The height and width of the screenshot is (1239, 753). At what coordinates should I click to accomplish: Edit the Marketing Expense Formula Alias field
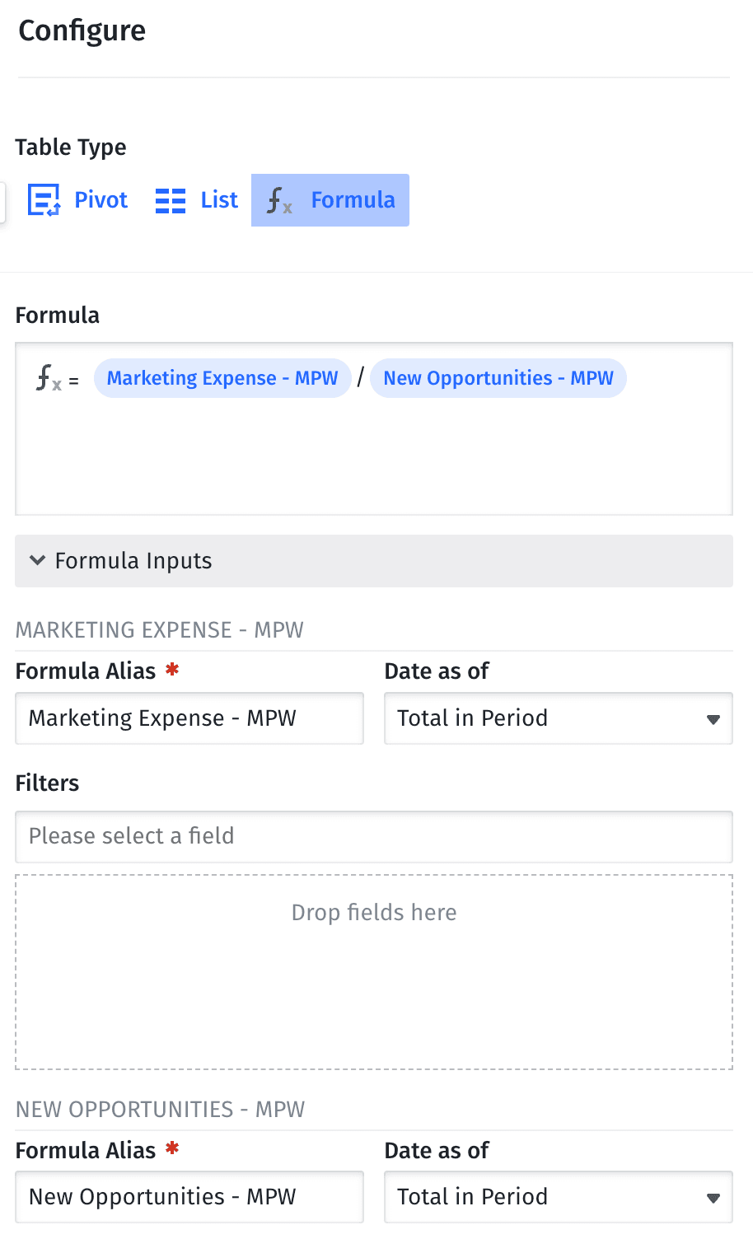click(189, 718)
